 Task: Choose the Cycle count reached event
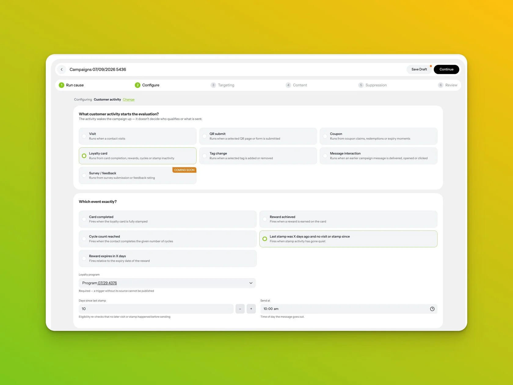tap(168, 239)
